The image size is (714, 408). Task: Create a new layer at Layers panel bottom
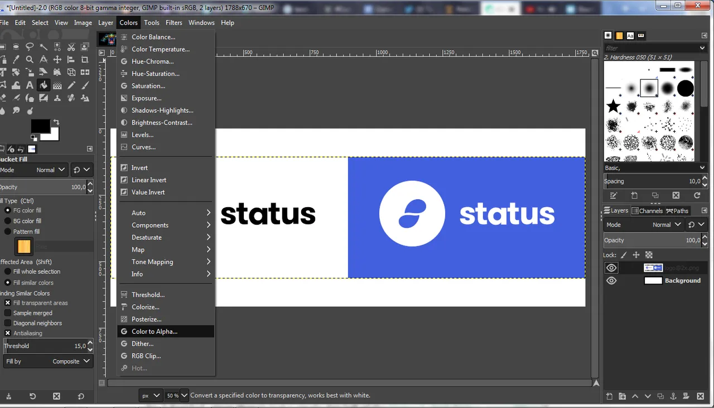click(609, 396)
